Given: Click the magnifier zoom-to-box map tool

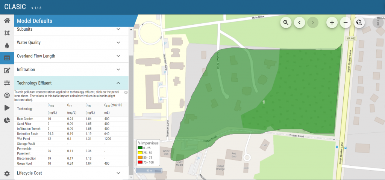Looking at the screenshot, I should coord(286,22).
